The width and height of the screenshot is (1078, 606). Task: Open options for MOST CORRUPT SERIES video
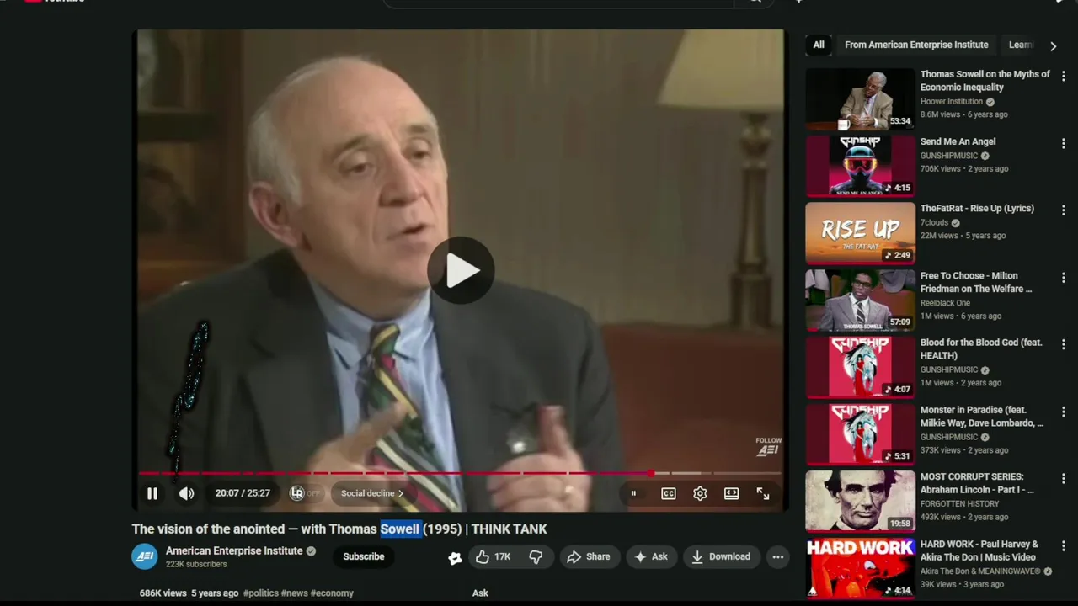(x=1063, y=478)
